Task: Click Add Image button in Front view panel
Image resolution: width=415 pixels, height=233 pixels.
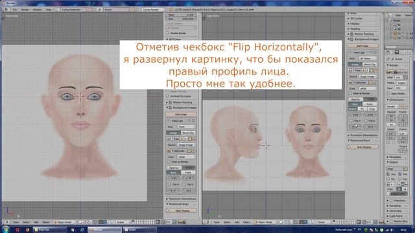Action: click(x=181, y=114)
